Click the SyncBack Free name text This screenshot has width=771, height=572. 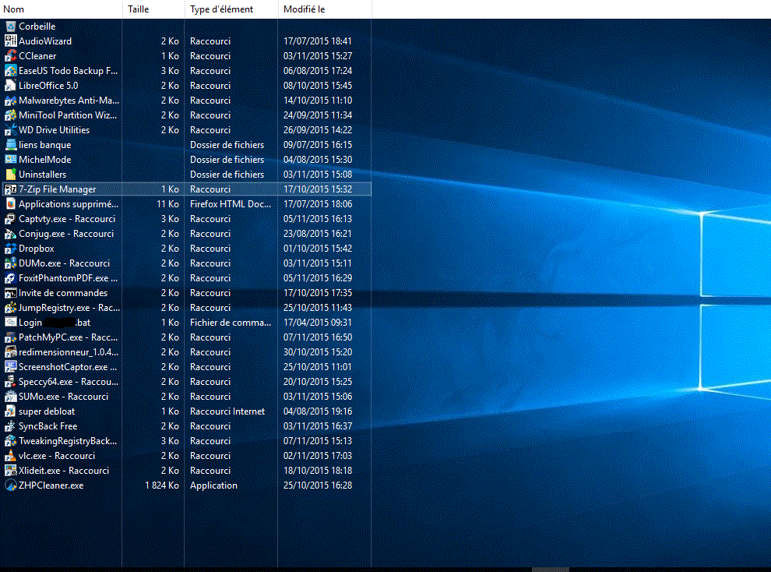point(48,426)
